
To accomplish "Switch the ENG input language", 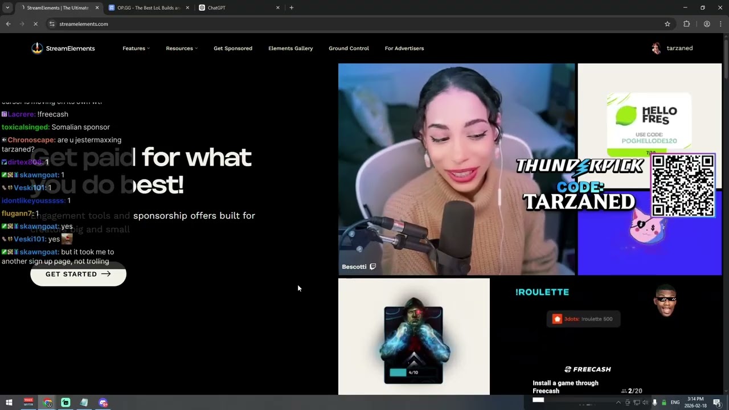I will pyautogui.click(x=675, y=403).
